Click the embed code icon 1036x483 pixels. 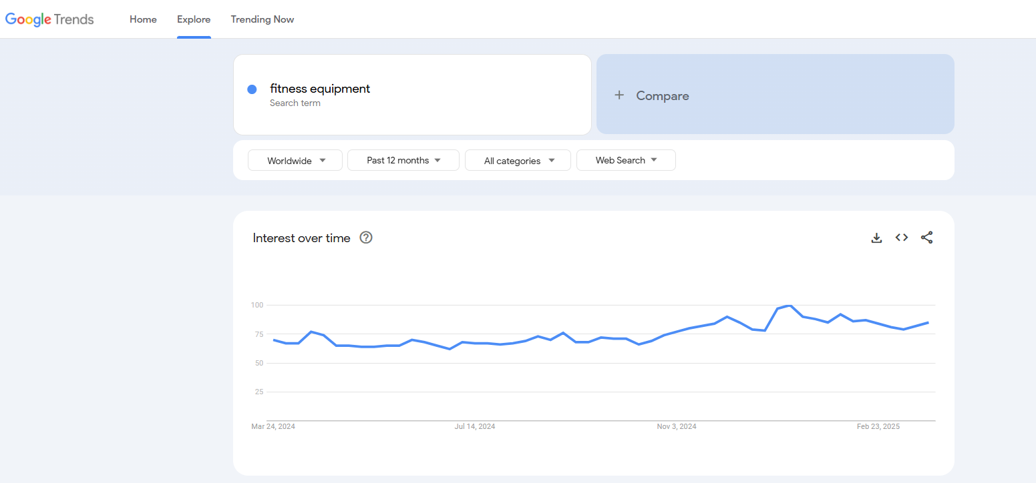point(902,237)
